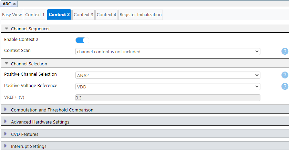Click help icon for Positive Voltage Reference
This screenshot has height=150, width=289.
285,86
